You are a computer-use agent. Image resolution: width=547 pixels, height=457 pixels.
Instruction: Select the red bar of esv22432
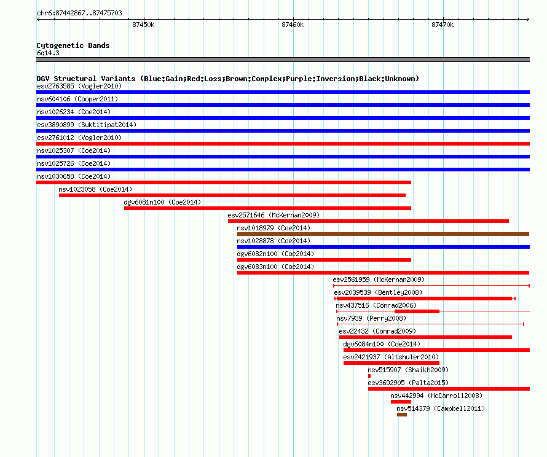425,337
